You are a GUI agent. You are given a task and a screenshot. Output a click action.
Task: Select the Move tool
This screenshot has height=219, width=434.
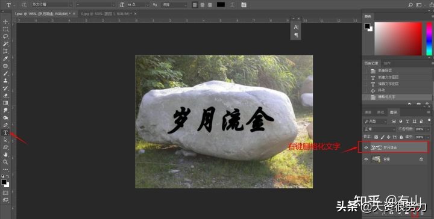[5, 22]
